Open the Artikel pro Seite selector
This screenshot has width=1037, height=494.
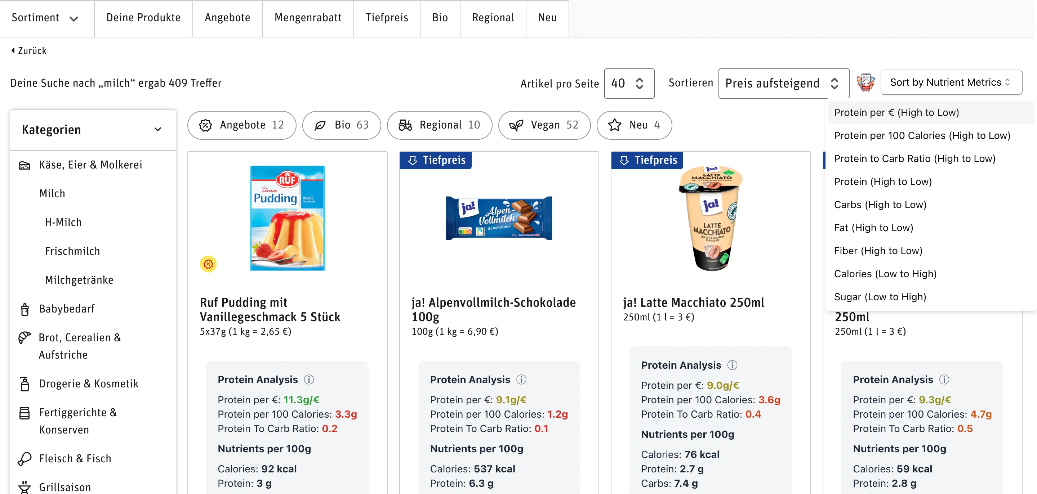pos(629,83)
